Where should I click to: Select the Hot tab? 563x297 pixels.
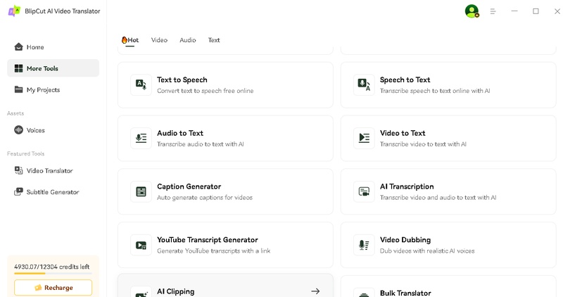[130, 40]
